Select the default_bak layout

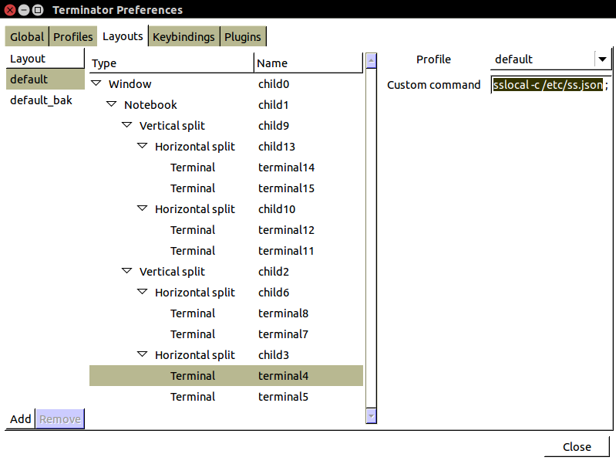click(45, 100)
